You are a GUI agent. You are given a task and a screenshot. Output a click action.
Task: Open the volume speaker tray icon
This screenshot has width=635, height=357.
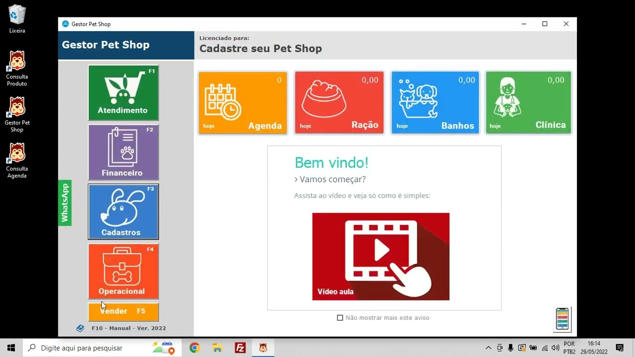pyautogui.click(x=555, y=348)
